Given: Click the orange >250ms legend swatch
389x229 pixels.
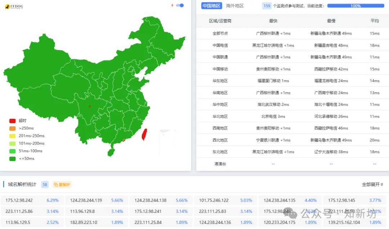Looking at the screenshot, I should 12,128.
